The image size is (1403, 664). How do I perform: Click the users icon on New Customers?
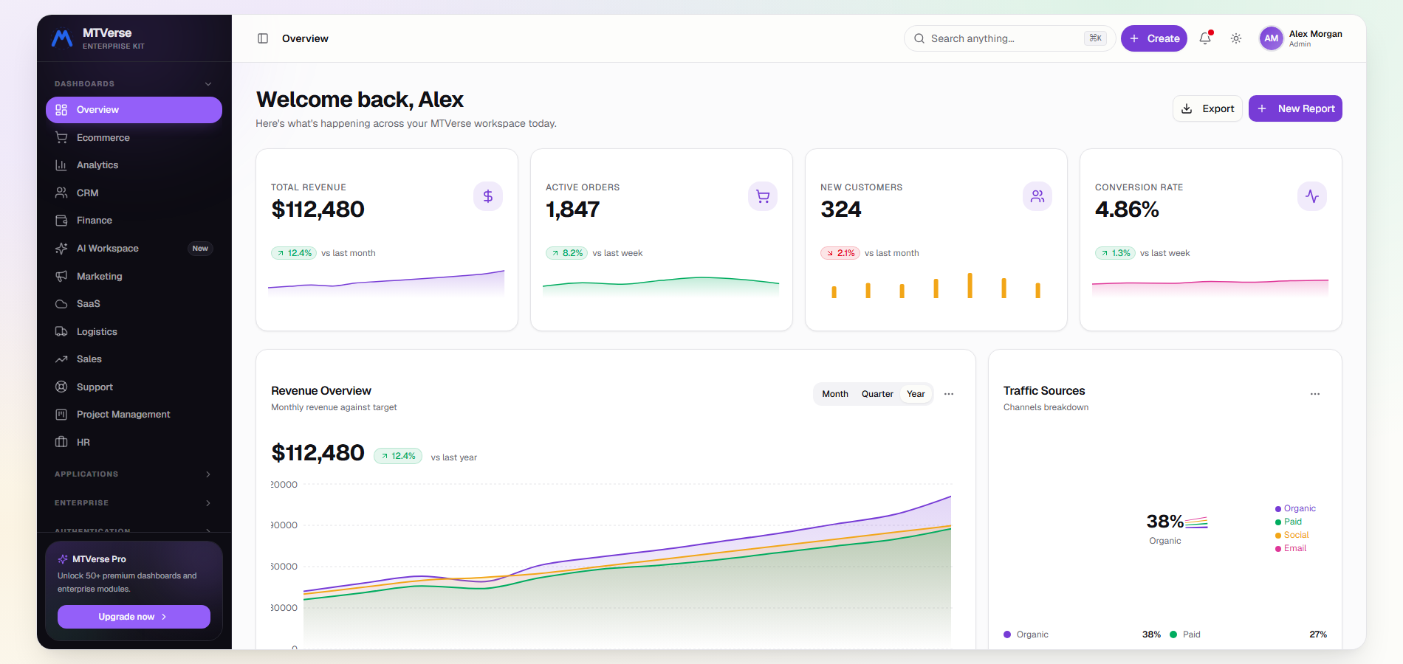(x=1037, y=196)
